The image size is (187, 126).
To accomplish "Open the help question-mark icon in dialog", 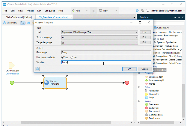I will 38,69.
